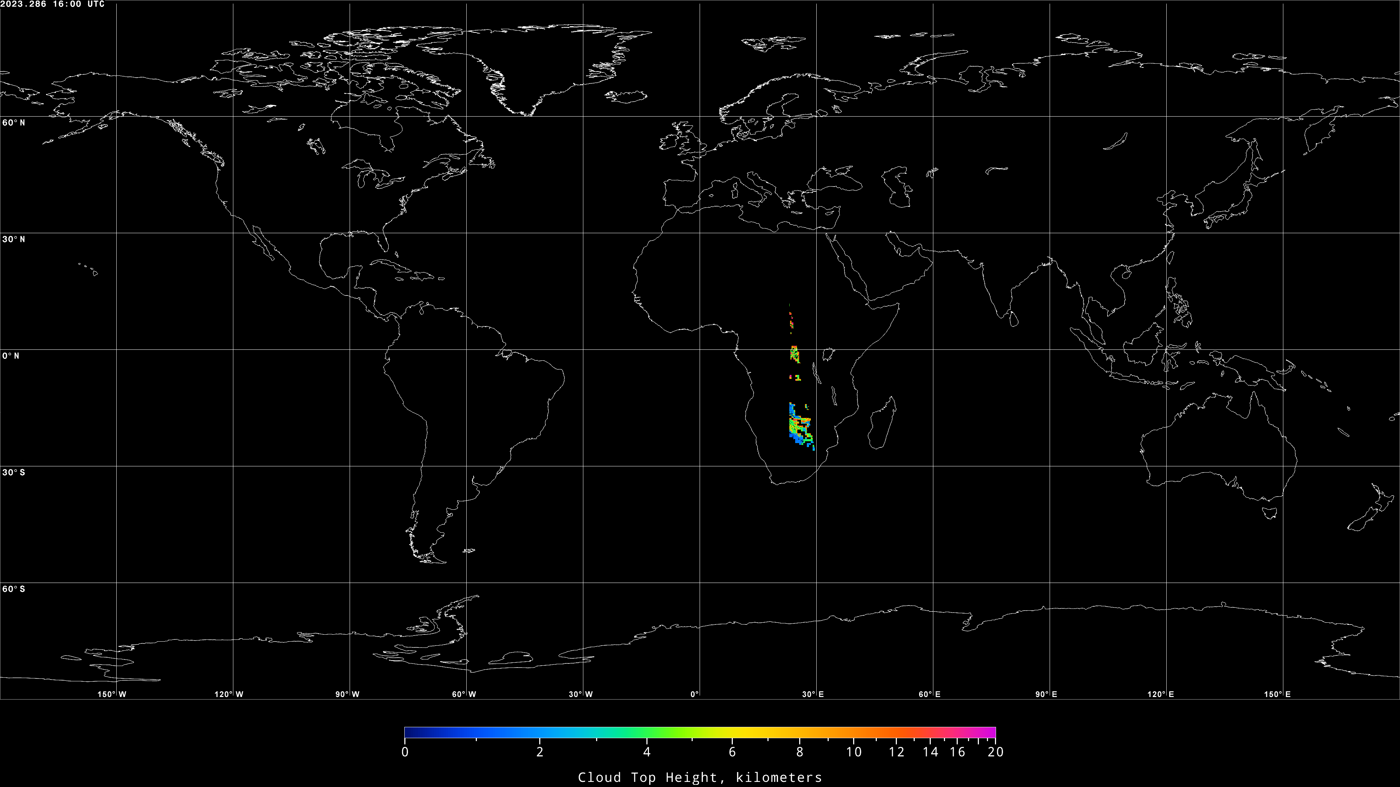The image size is (1400, 787).
Task: Click the cloud data patch at the equator
Action: [x=794, y=354]
